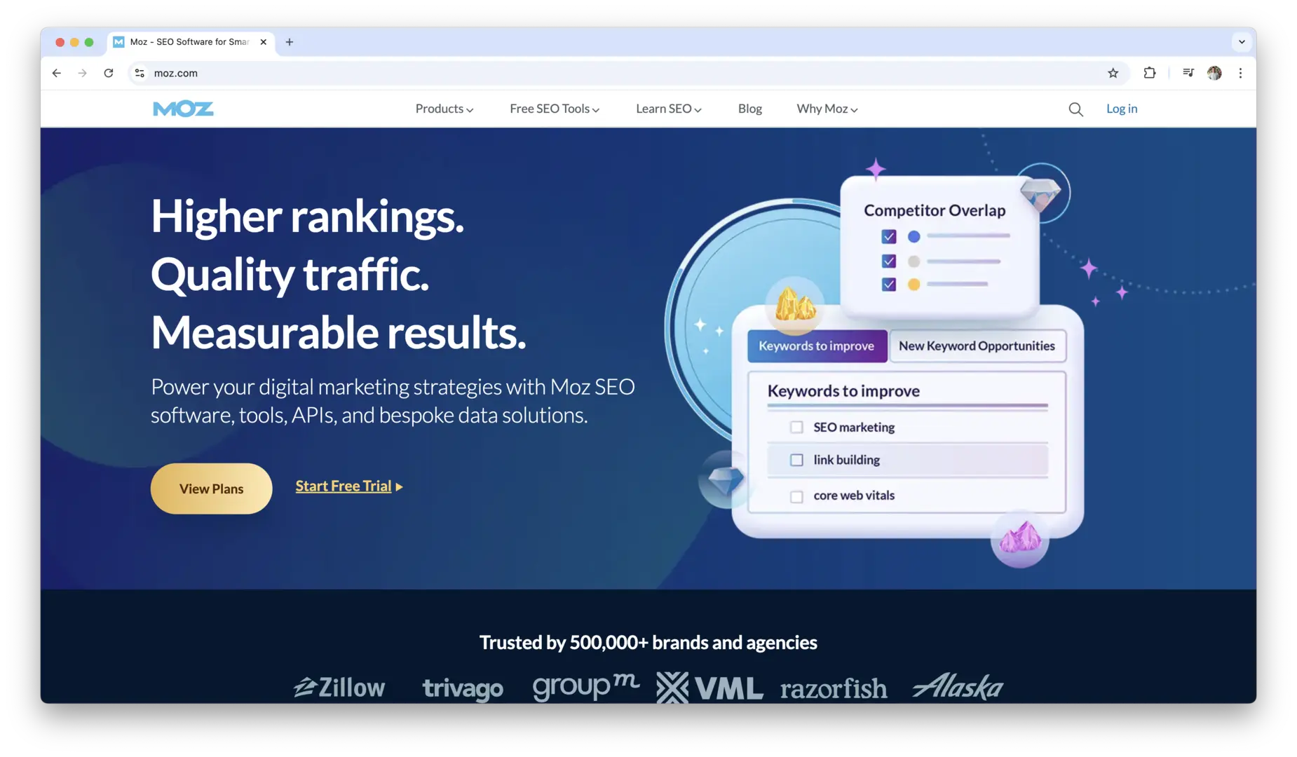The width and height of the screenshot is (1297, 757).
Task: Open the tab search dropdown arrow
Action: click(x=1242, y=42)
